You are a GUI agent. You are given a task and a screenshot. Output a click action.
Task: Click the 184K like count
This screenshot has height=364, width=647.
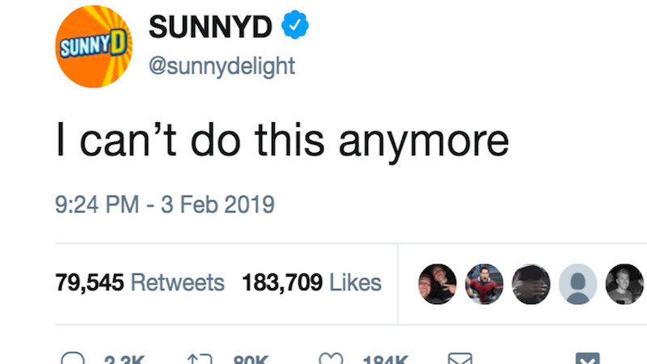point(385,359)
